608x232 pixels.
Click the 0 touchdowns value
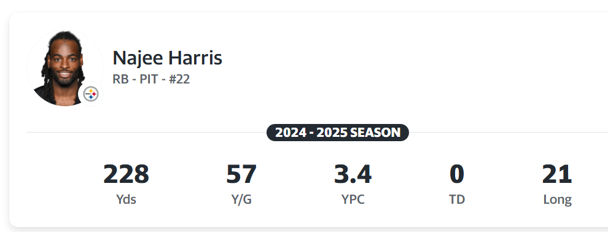coord(457,174)
